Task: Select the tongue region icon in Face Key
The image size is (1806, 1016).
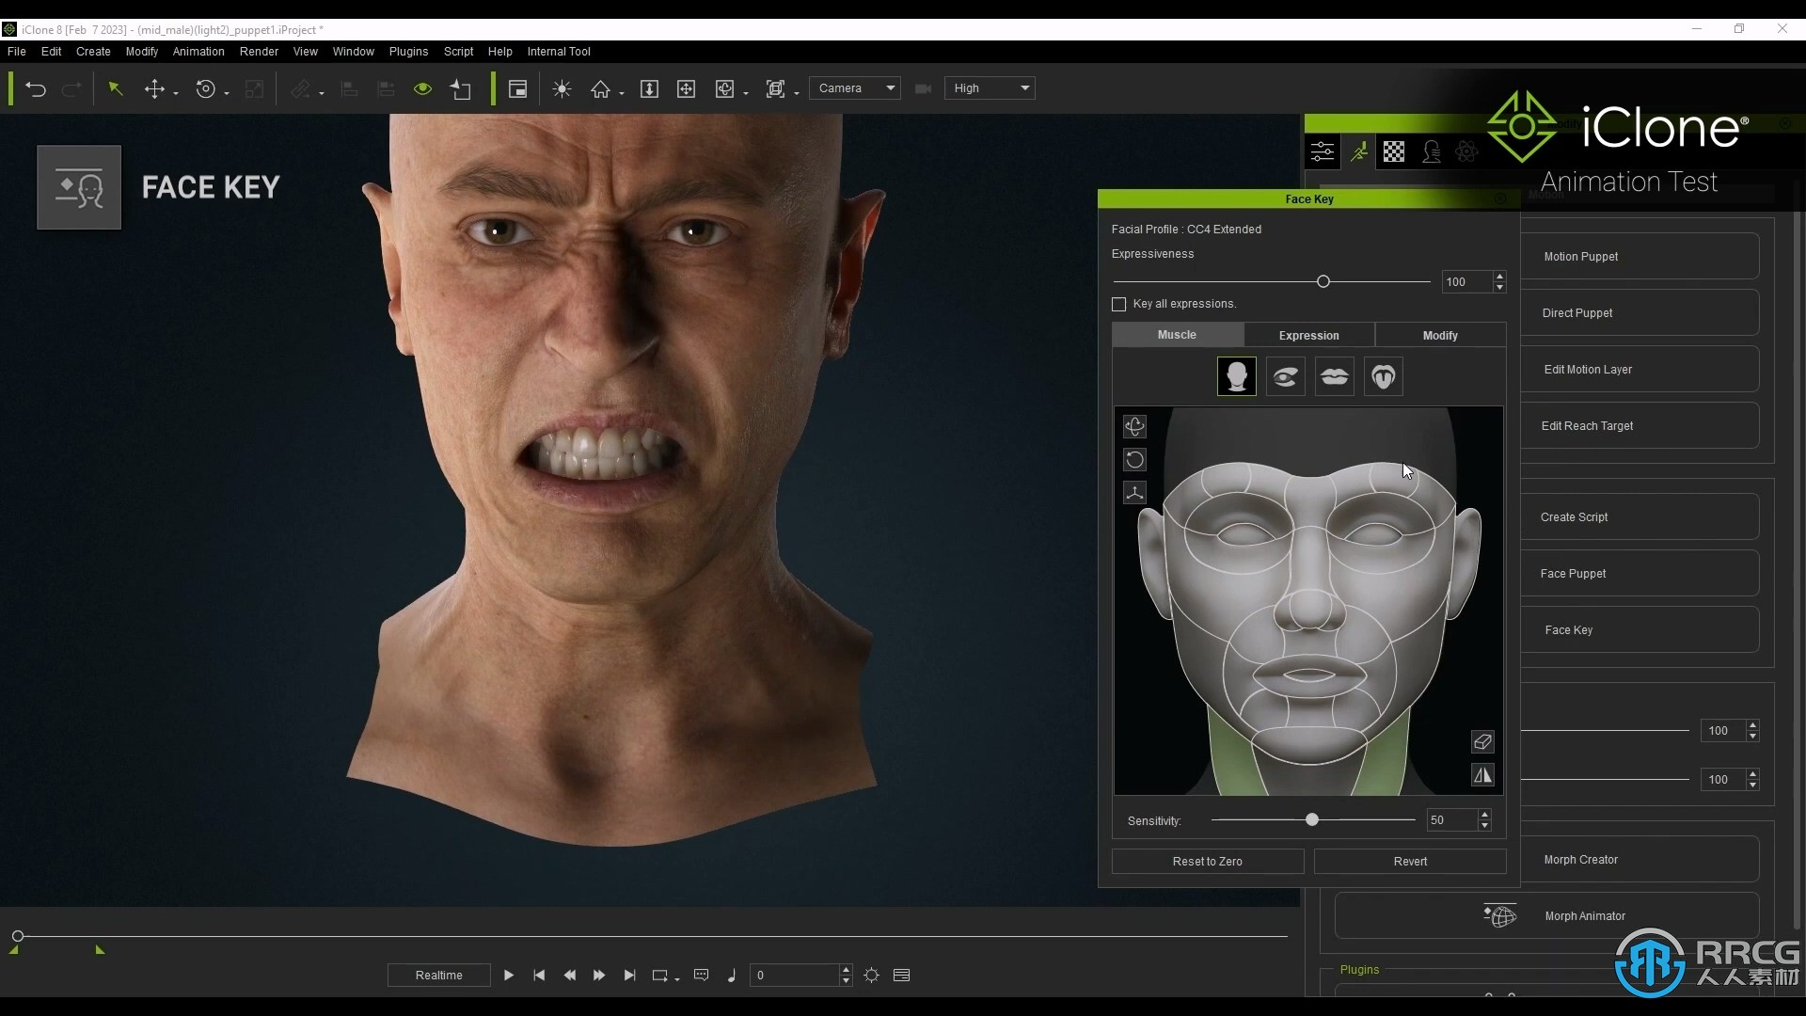Action: [1383, 376]
